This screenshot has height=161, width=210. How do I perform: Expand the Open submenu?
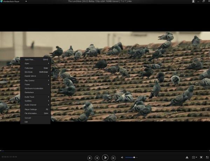pyautogui.click(x=35, y=63)
